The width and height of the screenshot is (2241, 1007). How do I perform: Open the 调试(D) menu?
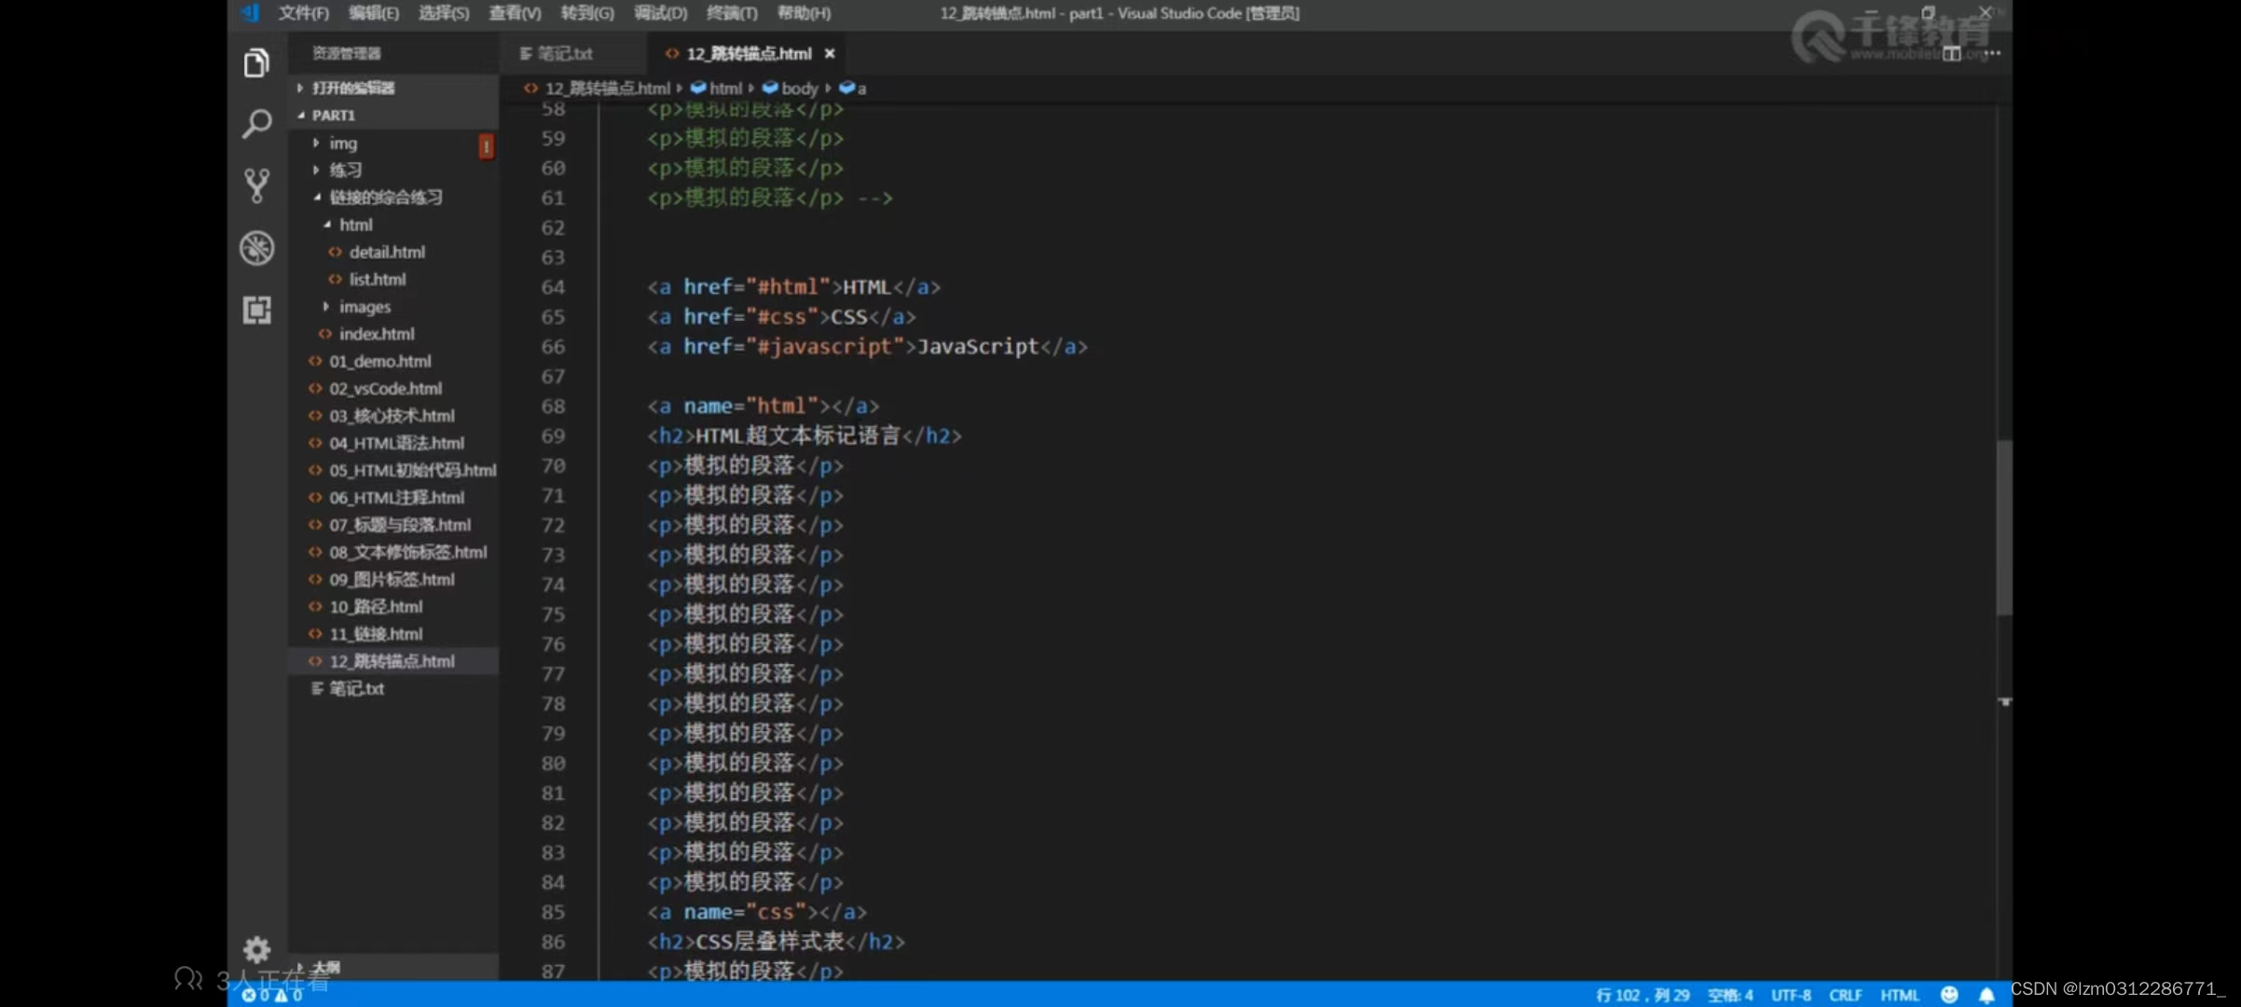point(660,13)
